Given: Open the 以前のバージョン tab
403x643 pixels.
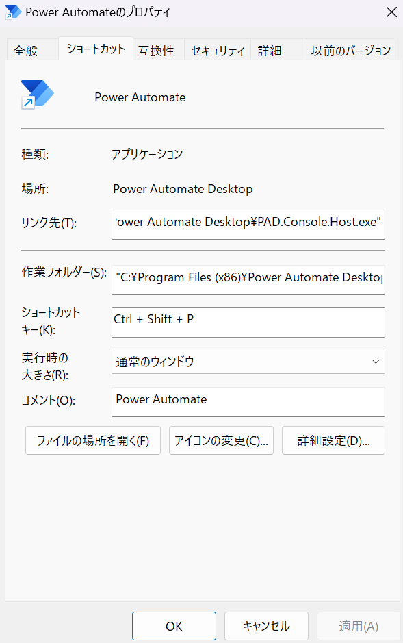Looking at the screenshot, I should click(x=349, y=49).
